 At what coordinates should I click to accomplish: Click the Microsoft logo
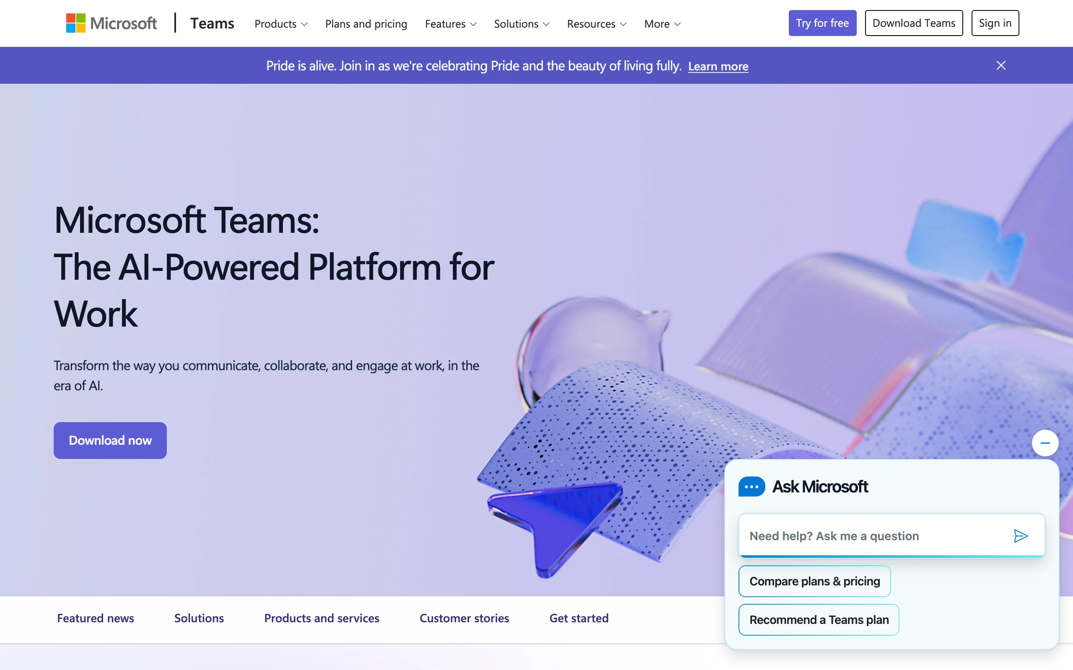pos(111,23)
